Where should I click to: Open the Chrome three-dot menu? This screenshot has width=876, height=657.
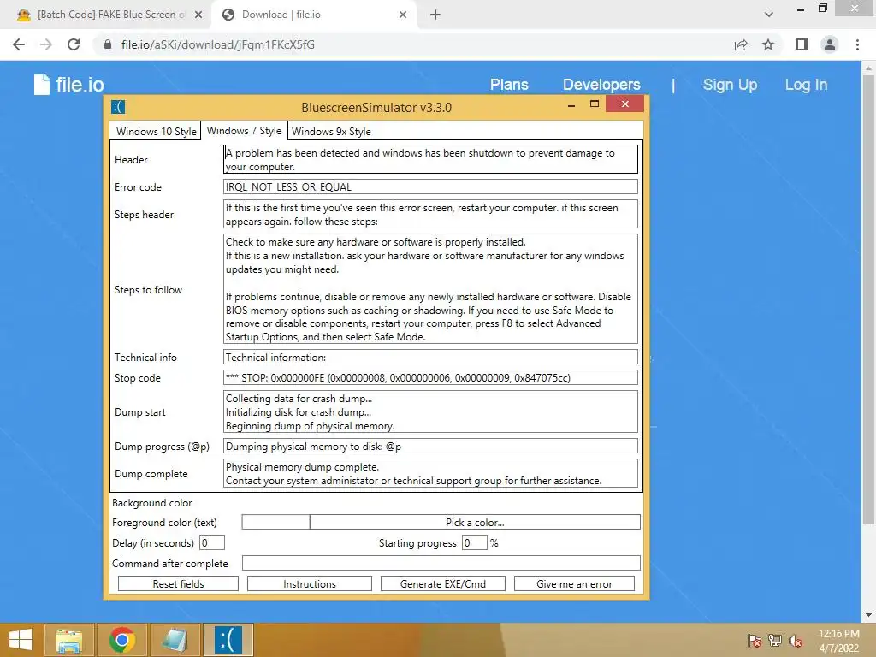[857, 44]
